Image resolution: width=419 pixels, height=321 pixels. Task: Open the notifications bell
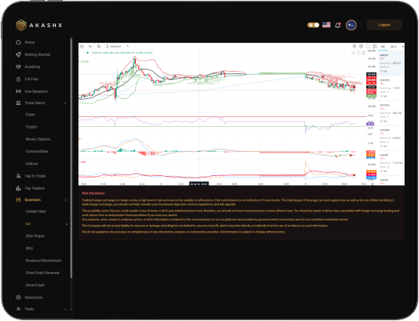337,25
